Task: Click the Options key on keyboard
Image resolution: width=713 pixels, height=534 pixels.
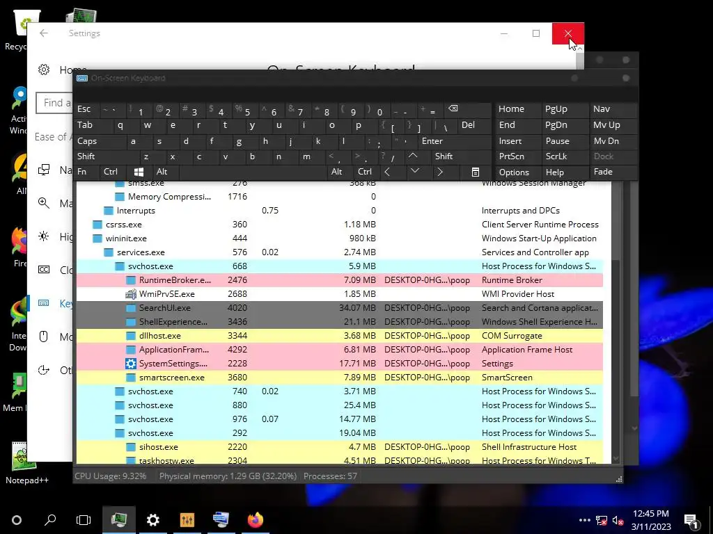Action: tap(517, 172)
